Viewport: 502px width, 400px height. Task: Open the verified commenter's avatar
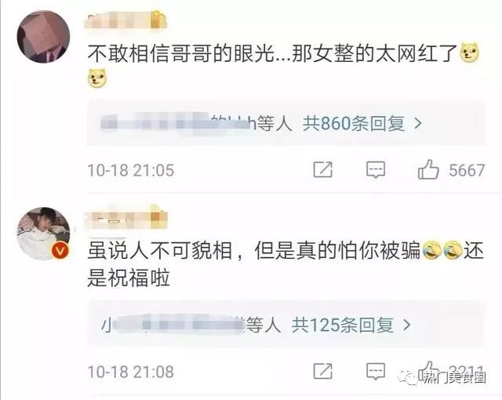click(x=43, y=234)
